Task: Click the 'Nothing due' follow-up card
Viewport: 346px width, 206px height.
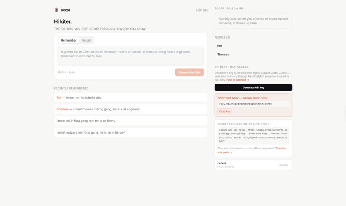Action: click(253, 21)
